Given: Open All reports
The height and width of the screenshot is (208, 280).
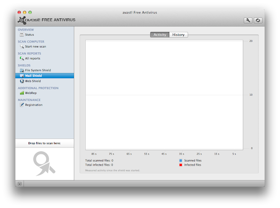Looking at the screenshot, I should click(32, 58).
